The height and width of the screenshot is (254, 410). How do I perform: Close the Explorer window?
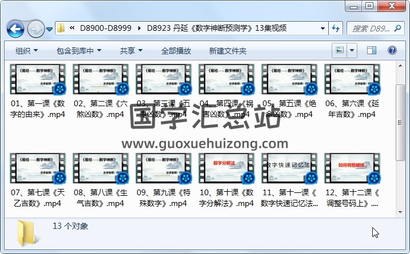tap(392, 6)
